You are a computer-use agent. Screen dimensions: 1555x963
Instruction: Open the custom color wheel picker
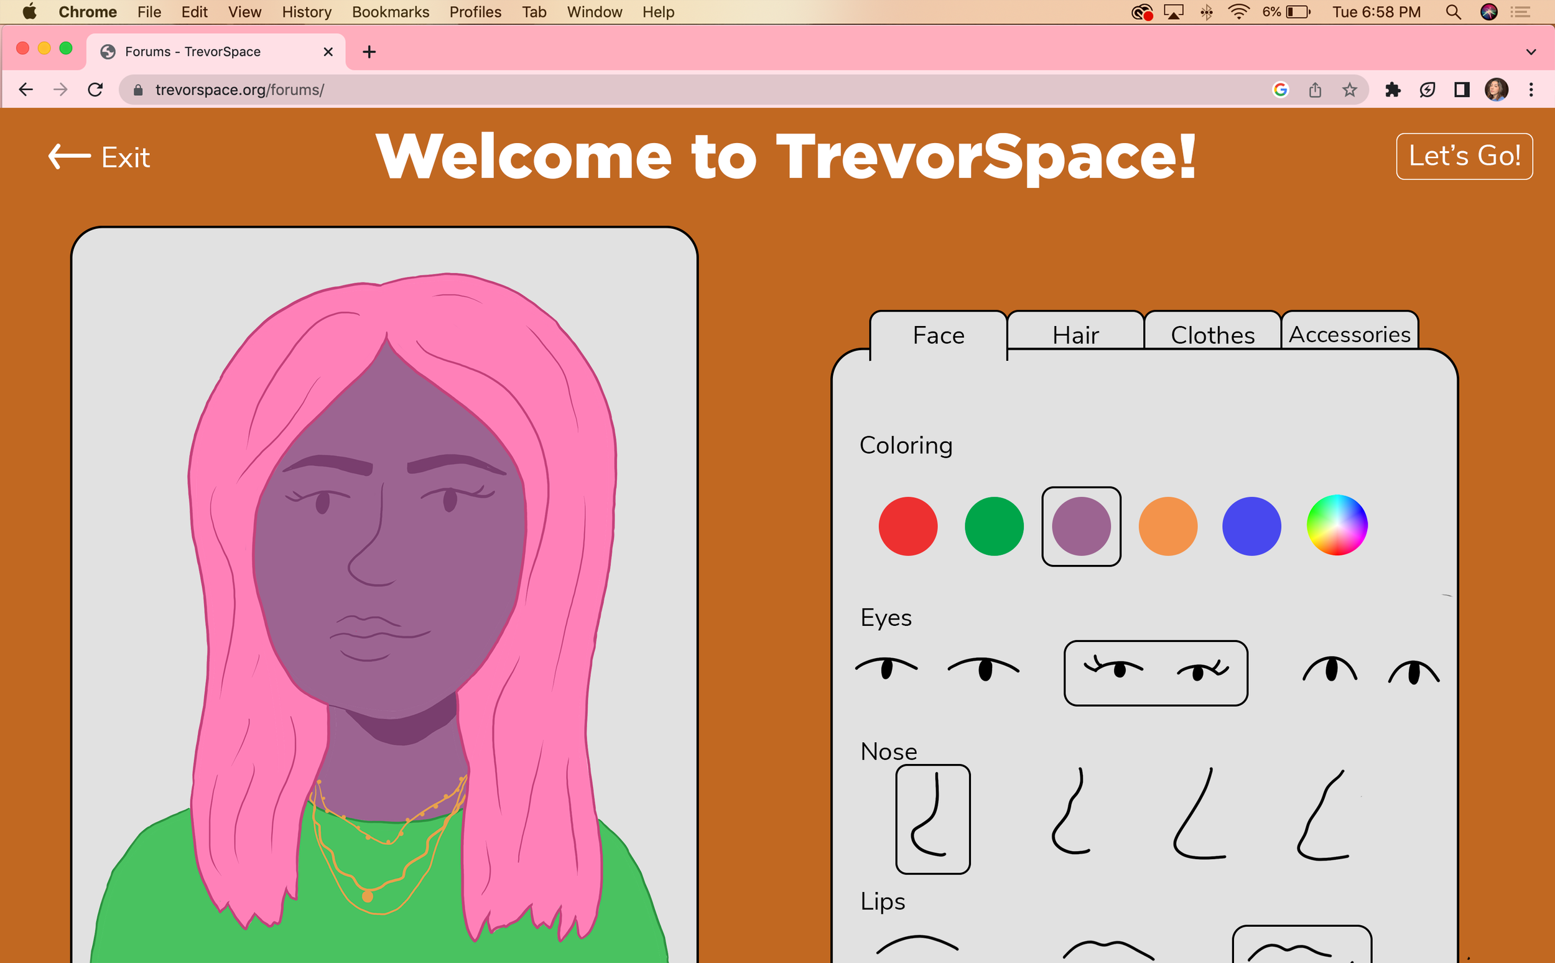[x=1337, y=526]
